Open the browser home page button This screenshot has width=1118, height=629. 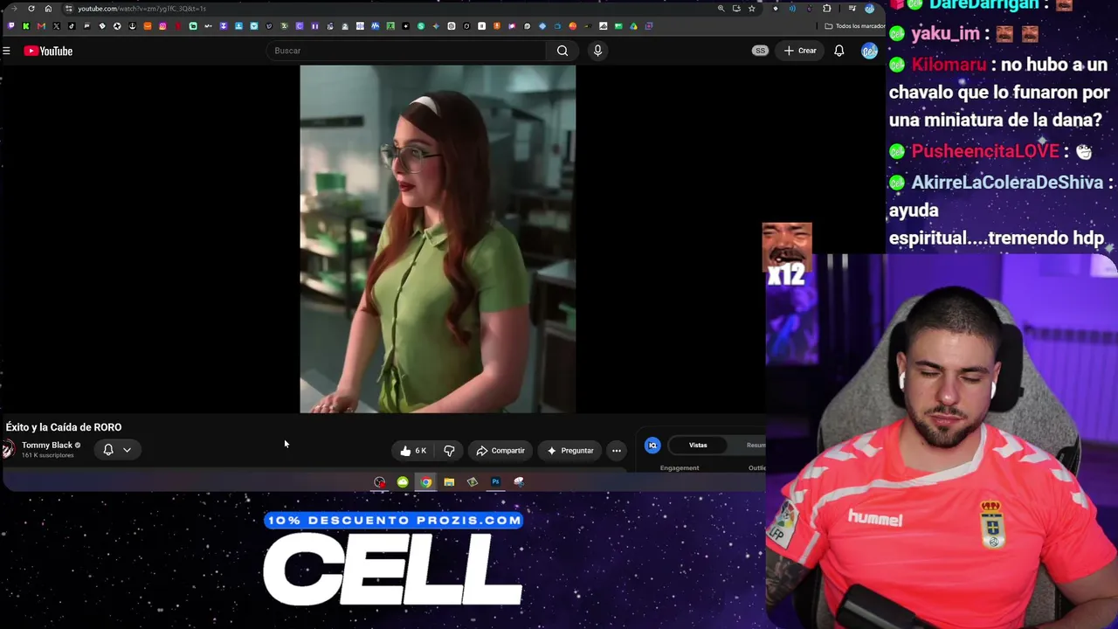point(48,9)
